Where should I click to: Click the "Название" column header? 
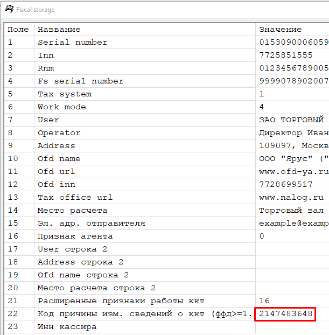coord(59,29)
